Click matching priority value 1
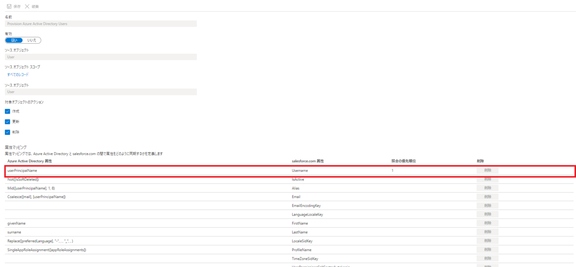 click(392, 170)
